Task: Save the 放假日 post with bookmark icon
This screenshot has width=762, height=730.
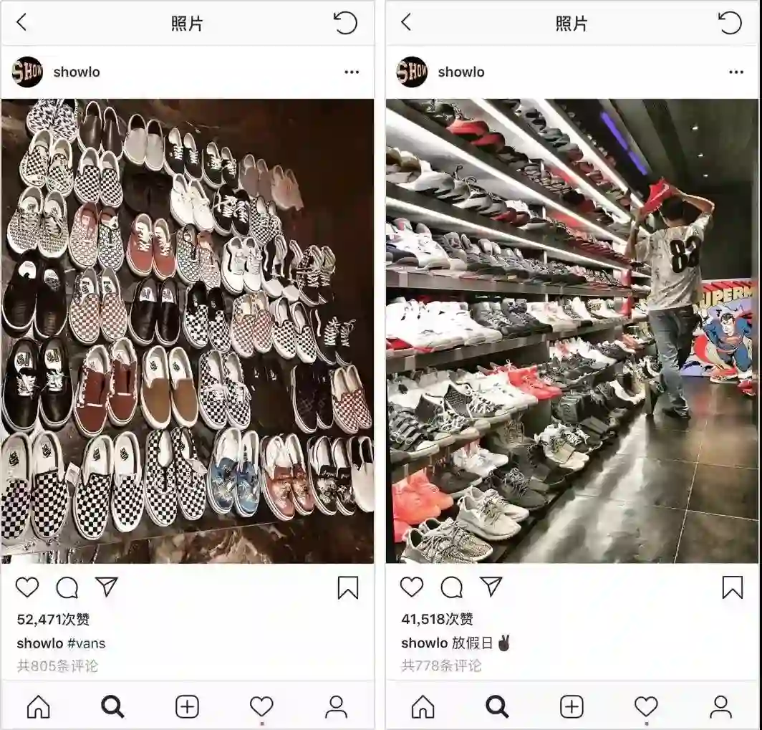Action: click(733, 587)
